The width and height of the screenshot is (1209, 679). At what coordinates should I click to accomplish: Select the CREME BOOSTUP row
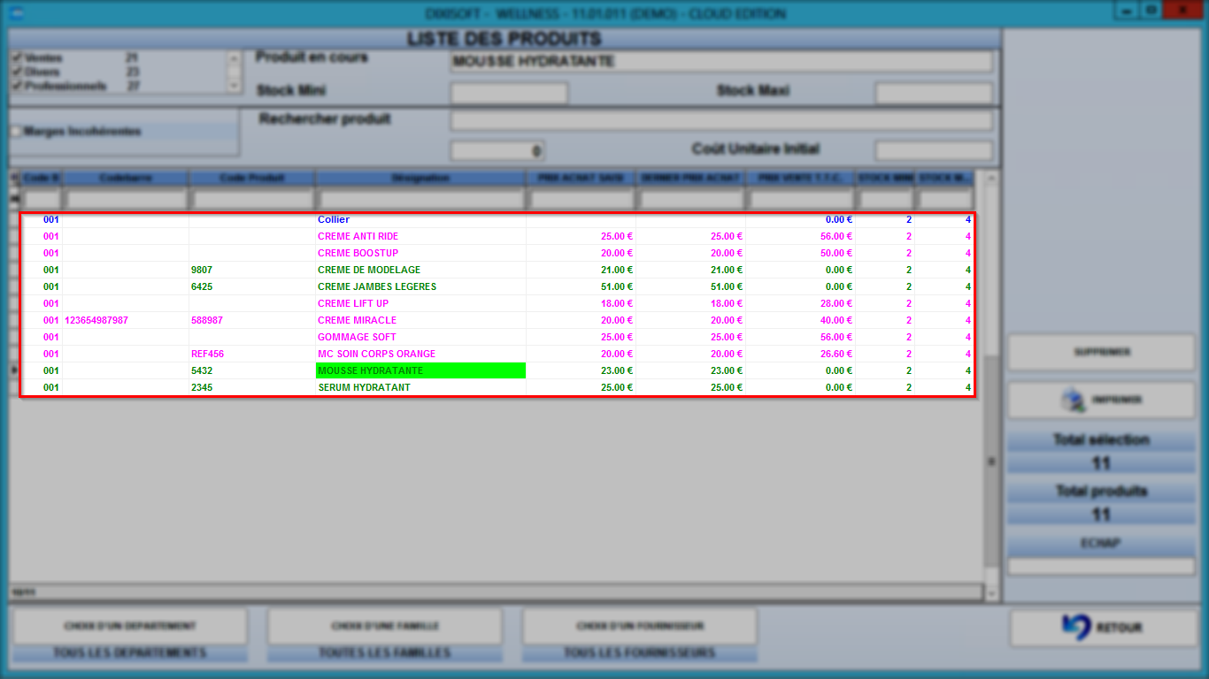[497, 253]
